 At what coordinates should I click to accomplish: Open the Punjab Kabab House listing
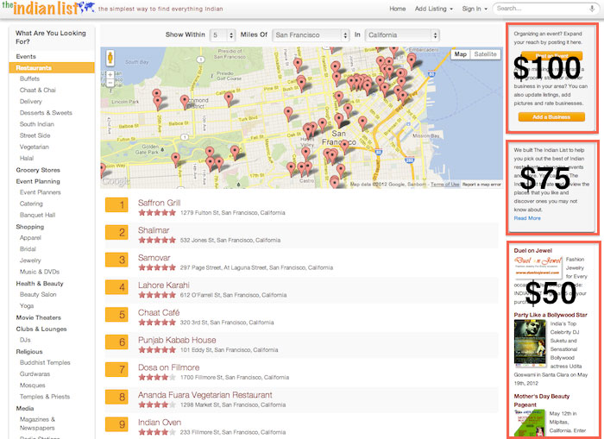(177, 340)
